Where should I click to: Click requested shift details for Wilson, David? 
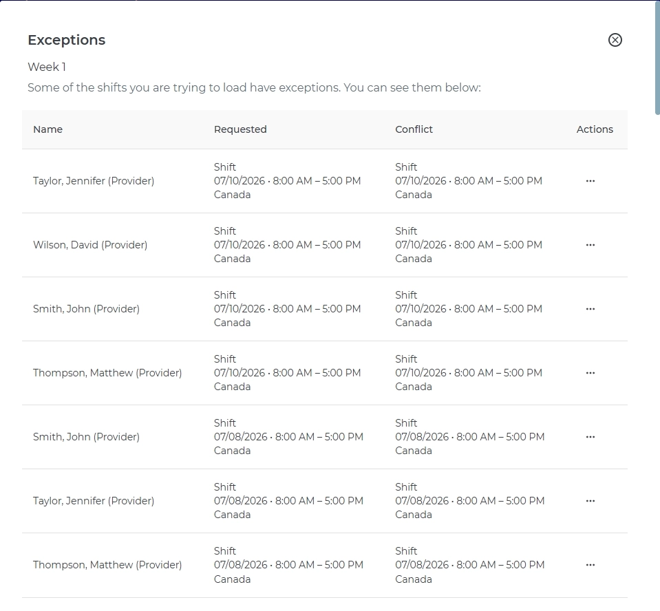click(x=287, y=245)
